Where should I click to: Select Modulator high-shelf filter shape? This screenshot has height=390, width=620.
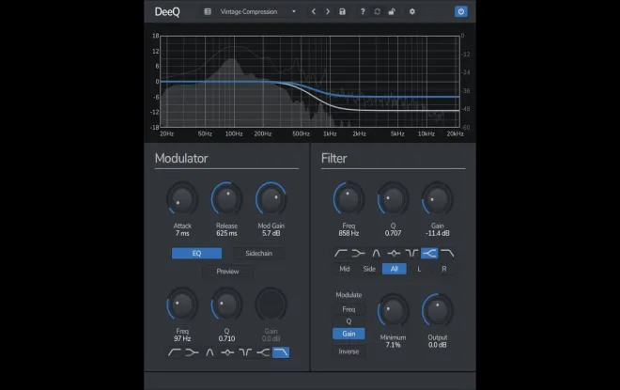click(x=263, y=352)
